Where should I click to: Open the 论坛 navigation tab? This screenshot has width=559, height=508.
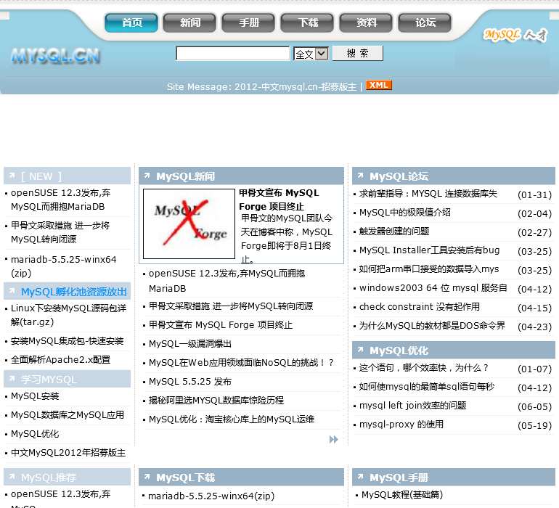click(425, 22)
